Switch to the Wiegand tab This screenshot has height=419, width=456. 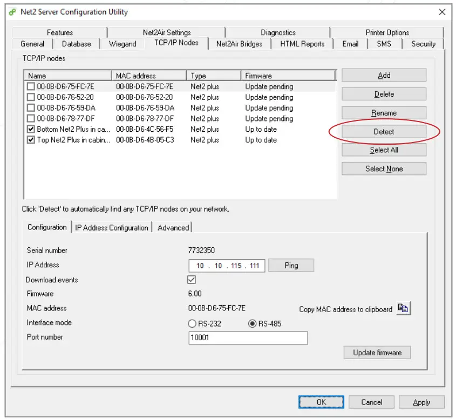point(122,44)
